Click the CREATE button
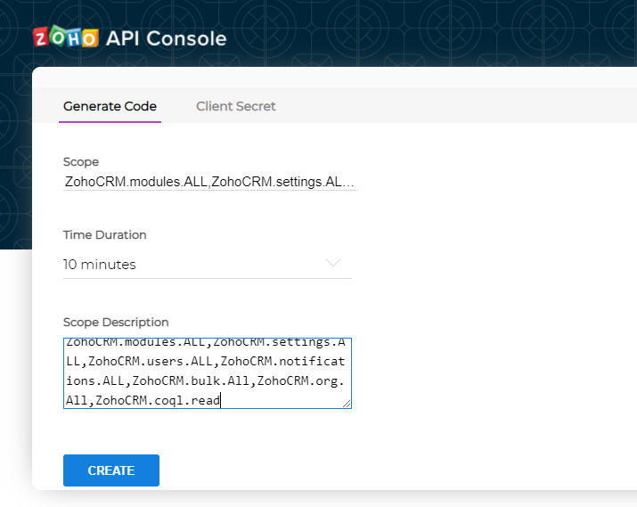The image size is (637, 507). click(111, 470)
